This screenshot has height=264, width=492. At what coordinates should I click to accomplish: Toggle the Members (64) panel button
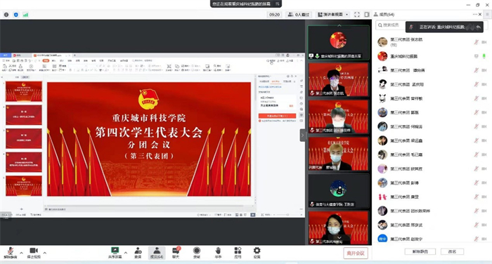pos(157,253)
